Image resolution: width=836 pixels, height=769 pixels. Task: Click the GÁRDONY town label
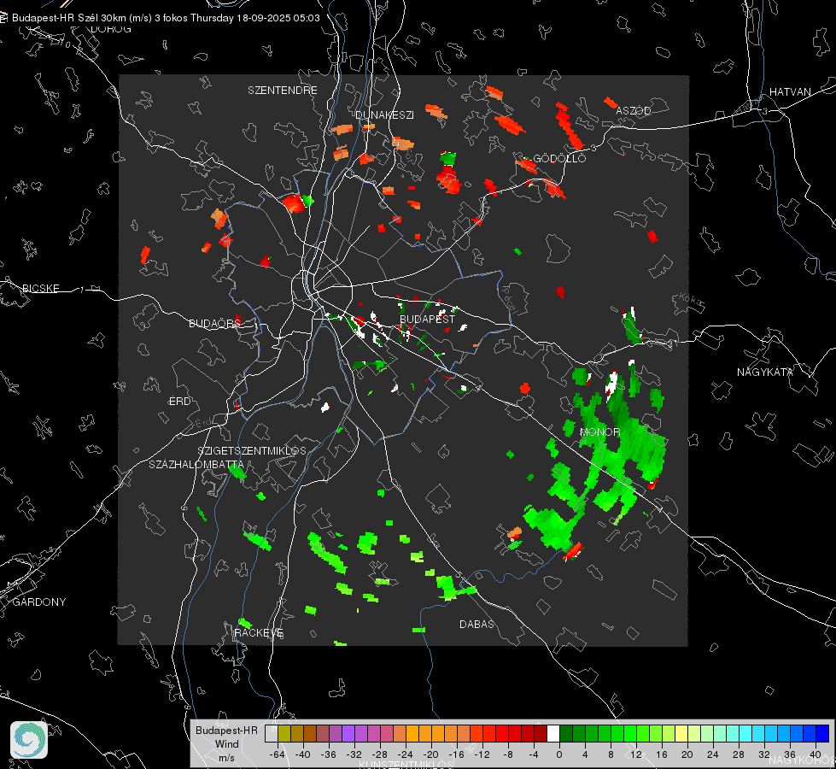coord(39,602)
